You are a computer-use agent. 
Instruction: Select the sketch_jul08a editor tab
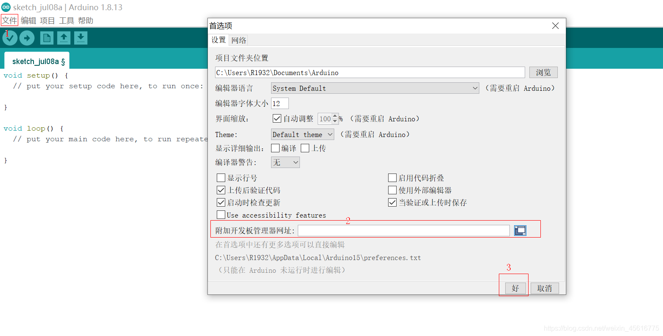(x=36, y=61)
